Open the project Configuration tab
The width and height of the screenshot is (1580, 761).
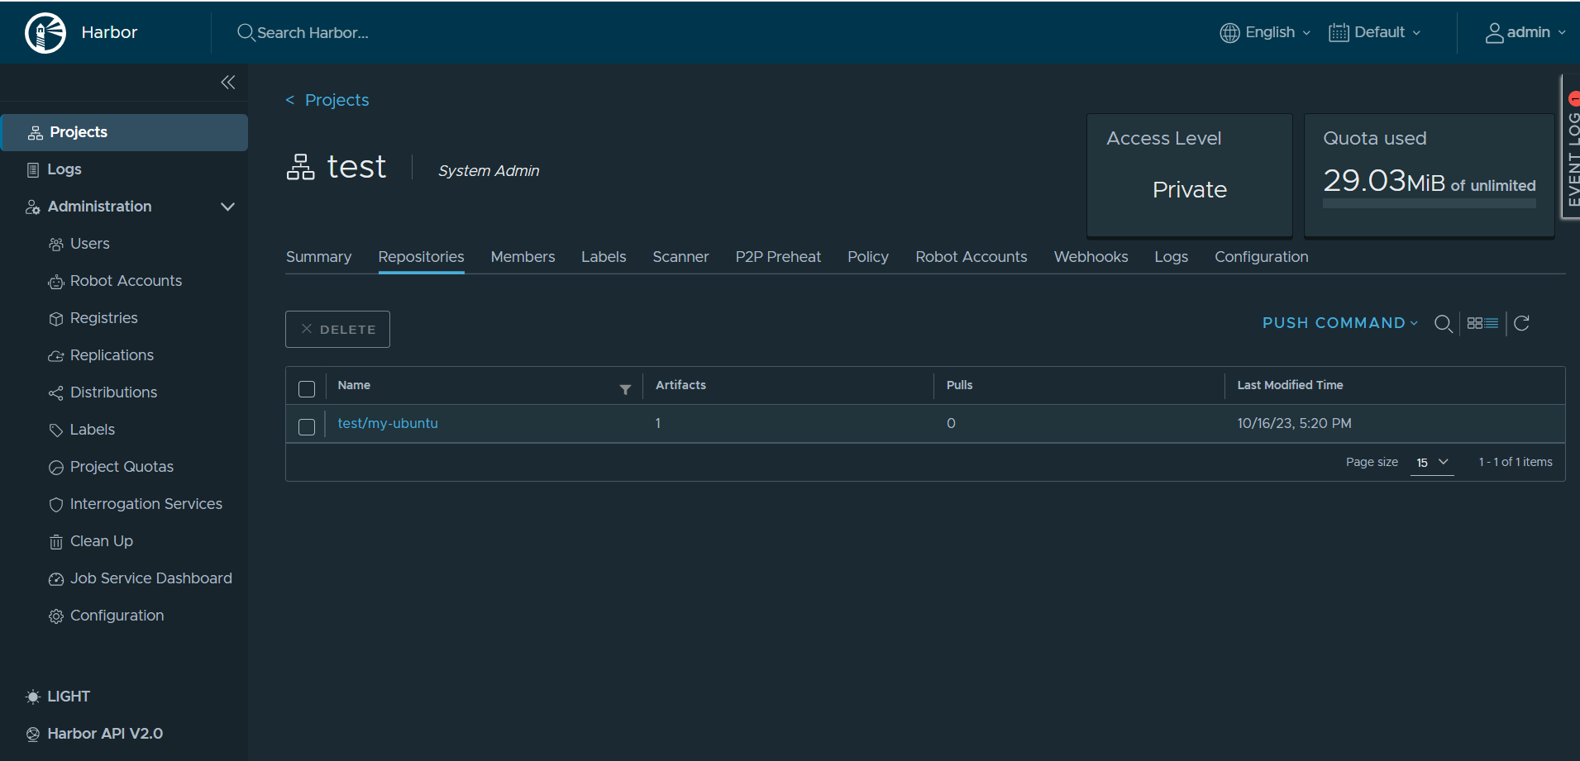1262,257
